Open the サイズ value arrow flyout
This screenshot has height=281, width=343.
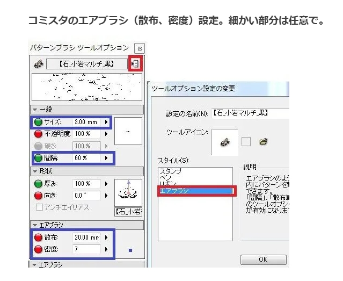pos(106,122)
